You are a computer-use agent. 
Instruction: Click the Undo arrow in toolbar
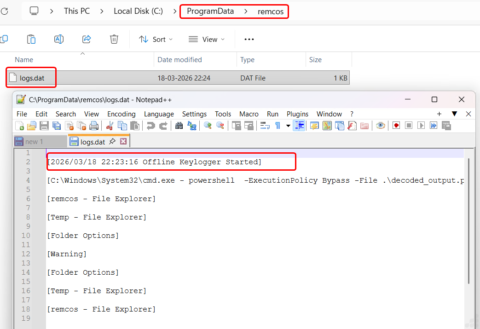coord(150,126)
